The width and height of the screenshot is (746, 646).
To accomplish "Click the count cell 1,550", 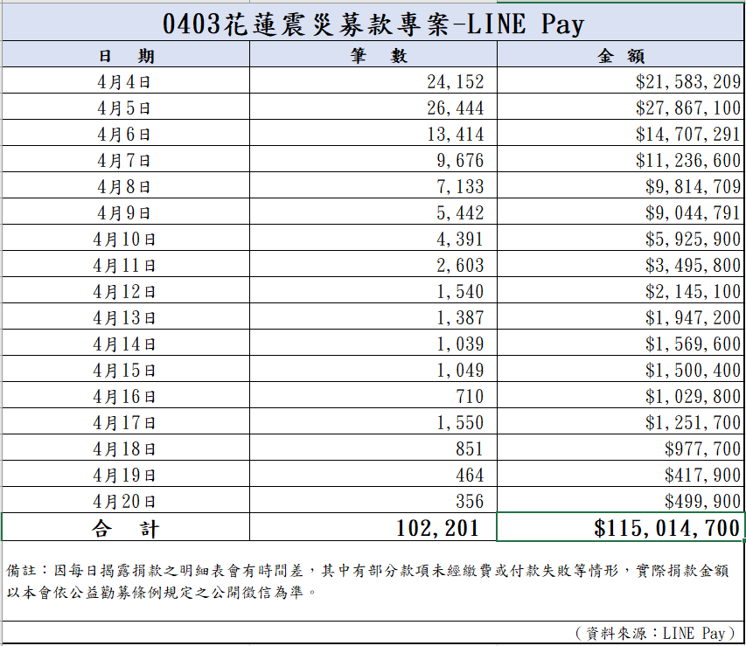I will click(x=373, y=420).
